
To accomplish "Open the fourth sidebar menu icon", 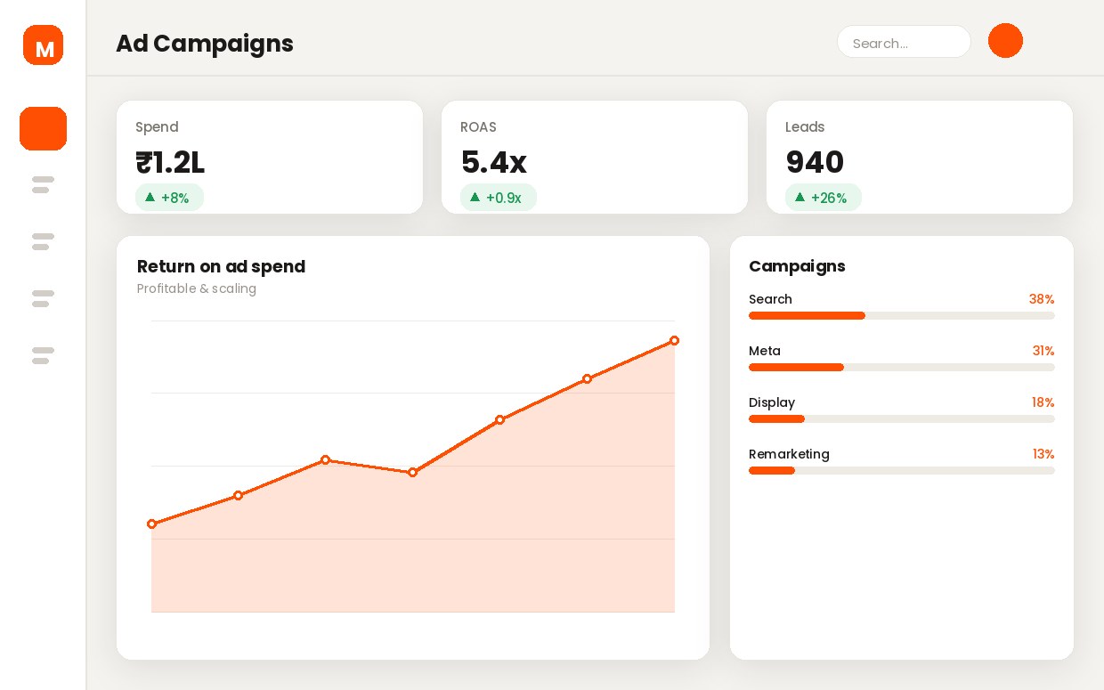I will point(43,298).
